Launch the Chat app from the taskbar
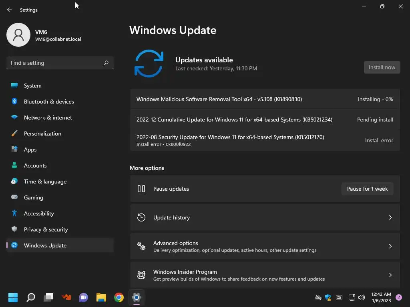 click(x=84, y=297)
